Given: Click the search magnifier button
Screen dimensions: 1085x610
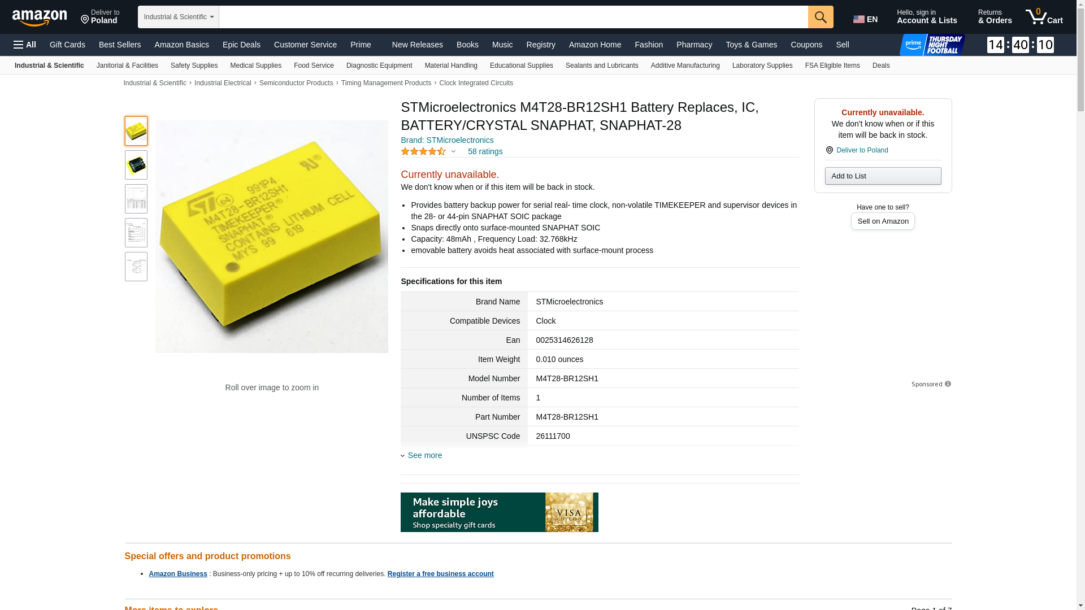Looking at the screenshot, I should [820, 17].
